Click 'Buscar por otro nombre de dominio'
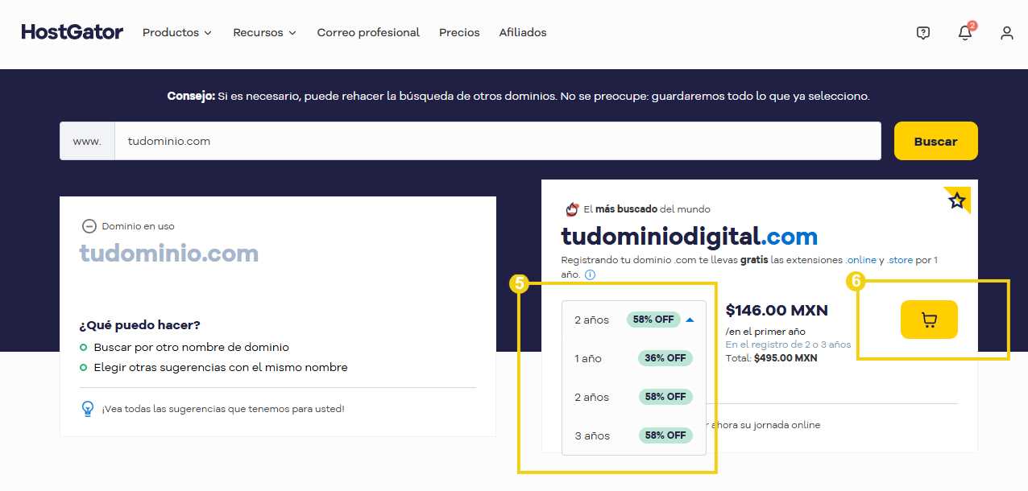1028x491 pixels. click(191, 348)
